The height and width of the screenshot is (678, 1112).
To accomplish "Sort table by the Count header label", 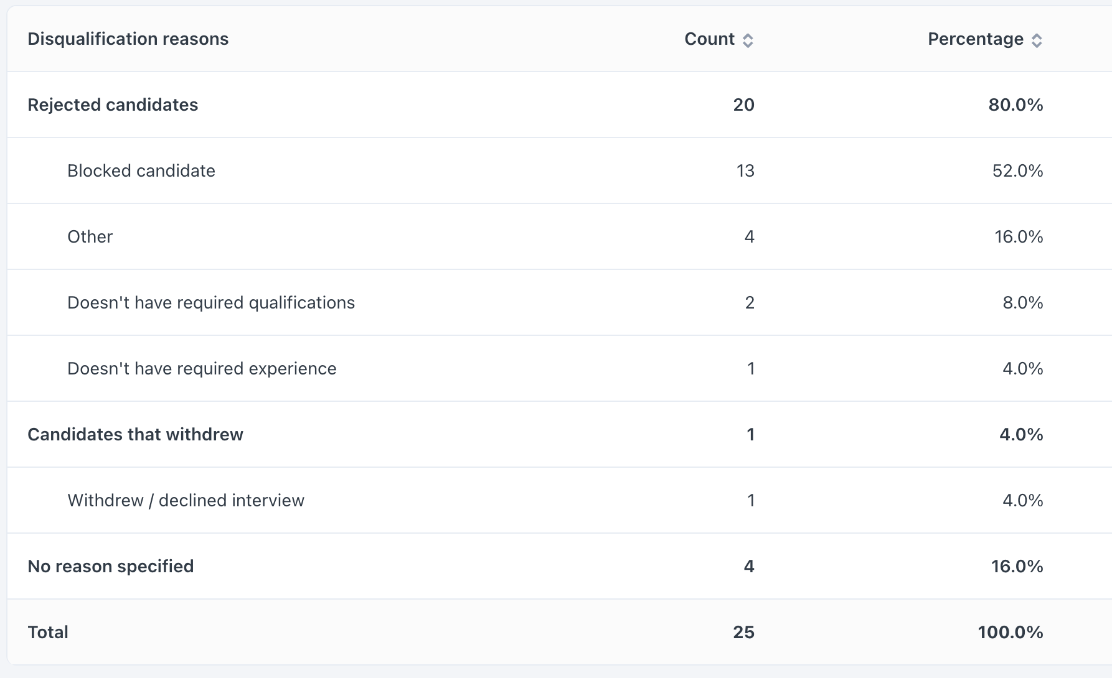I will [709, 39].
